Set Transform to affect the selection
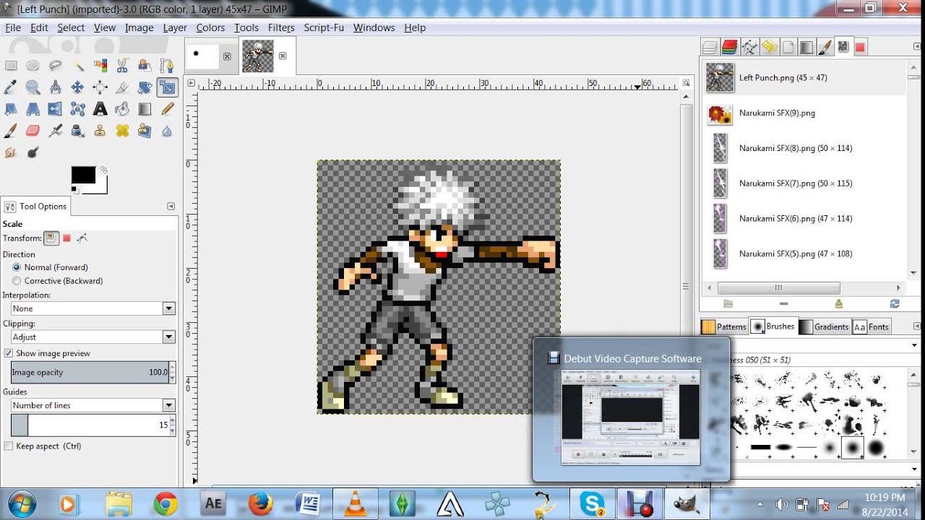The height and width of the screenshot is (520, 925). pyautogui.click(x=66, y=238)
